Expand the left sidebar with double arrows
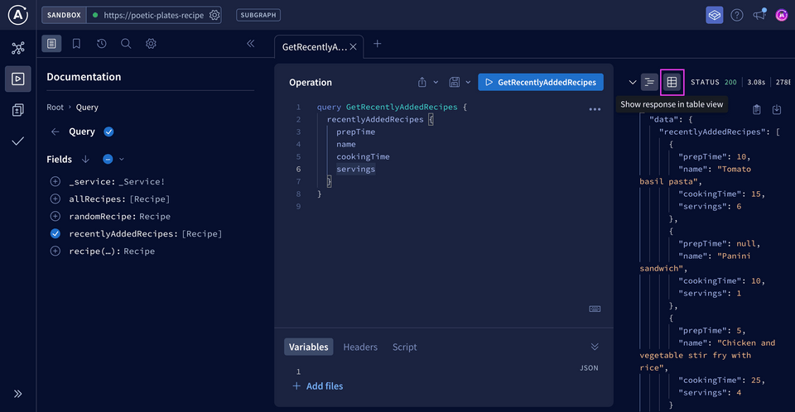This screenshot has height=412, width=795. click(x=17, y=394)
